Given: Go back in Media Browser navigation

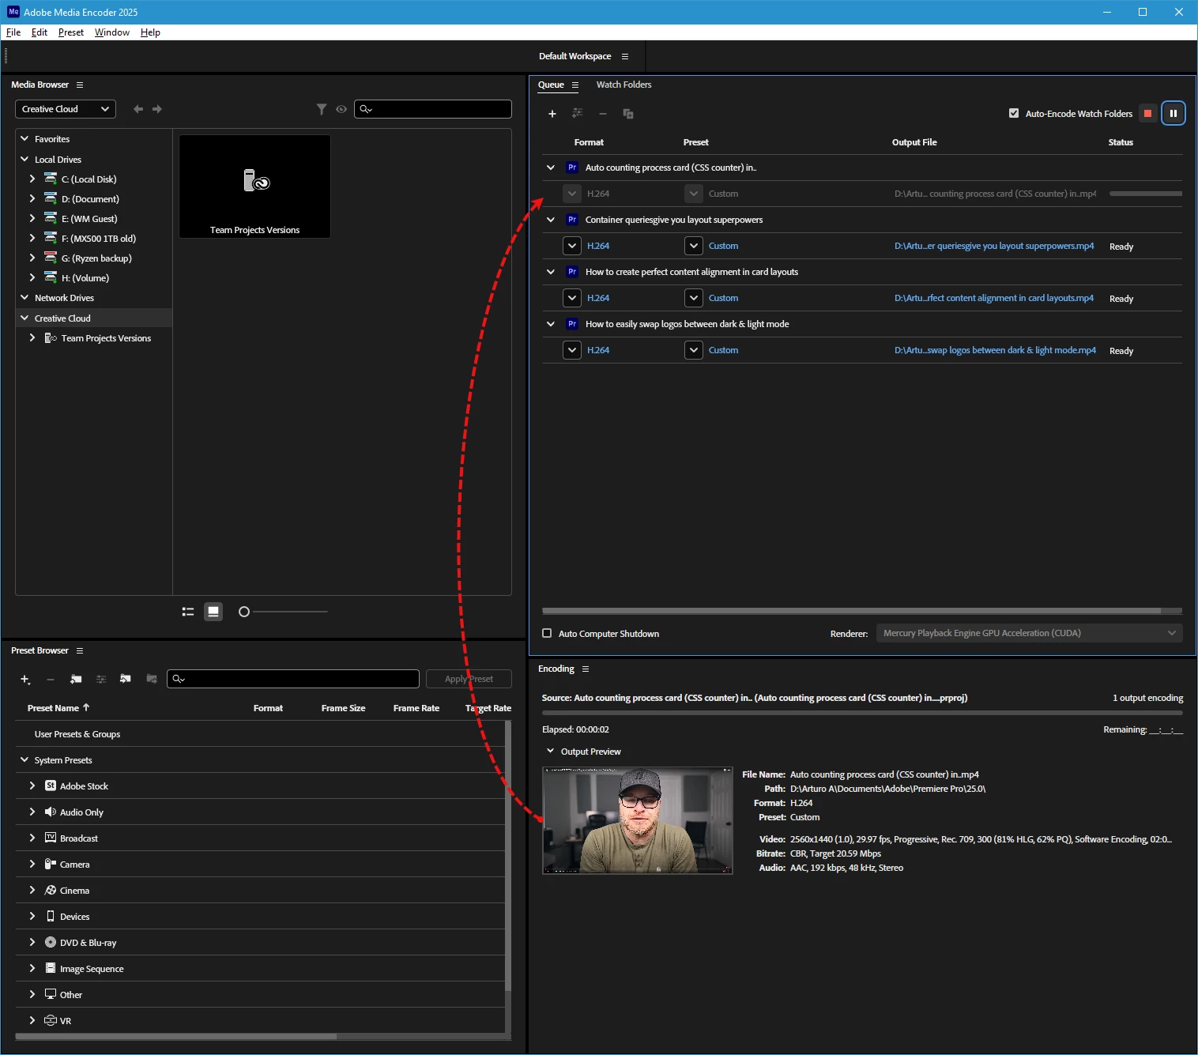Looking at the screenshot, I should tap(138, 109).
